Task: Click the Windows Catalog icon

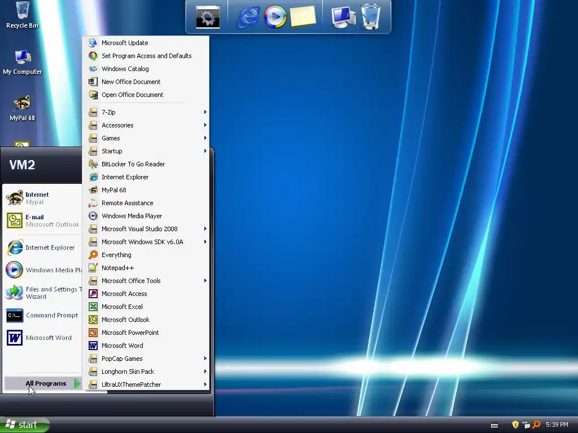Action: point(93,69)
